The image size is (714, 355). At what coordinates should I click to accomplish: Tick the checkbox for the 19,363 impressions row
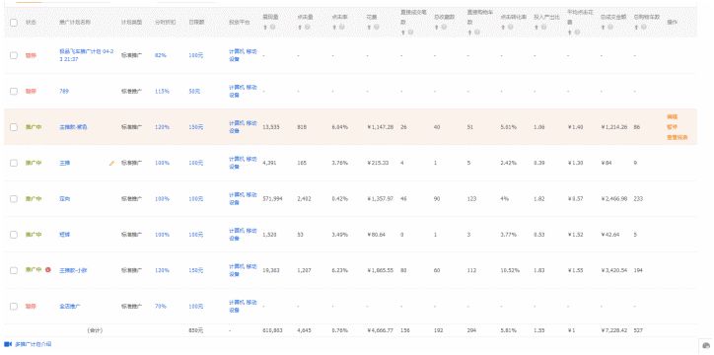pos(14,270)
